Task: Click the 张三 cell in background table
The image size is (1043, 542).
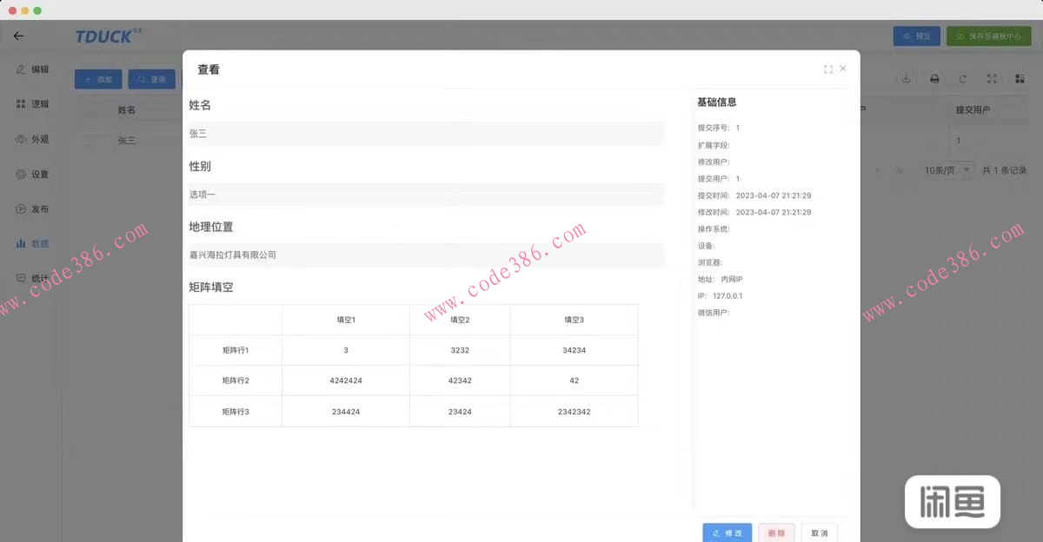Action: [127, 140]
